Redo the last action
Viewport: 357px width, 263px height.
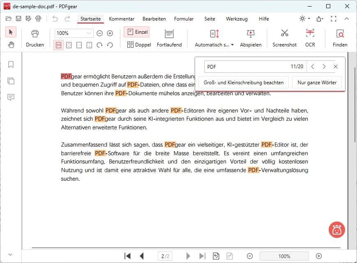click(67, 18)
